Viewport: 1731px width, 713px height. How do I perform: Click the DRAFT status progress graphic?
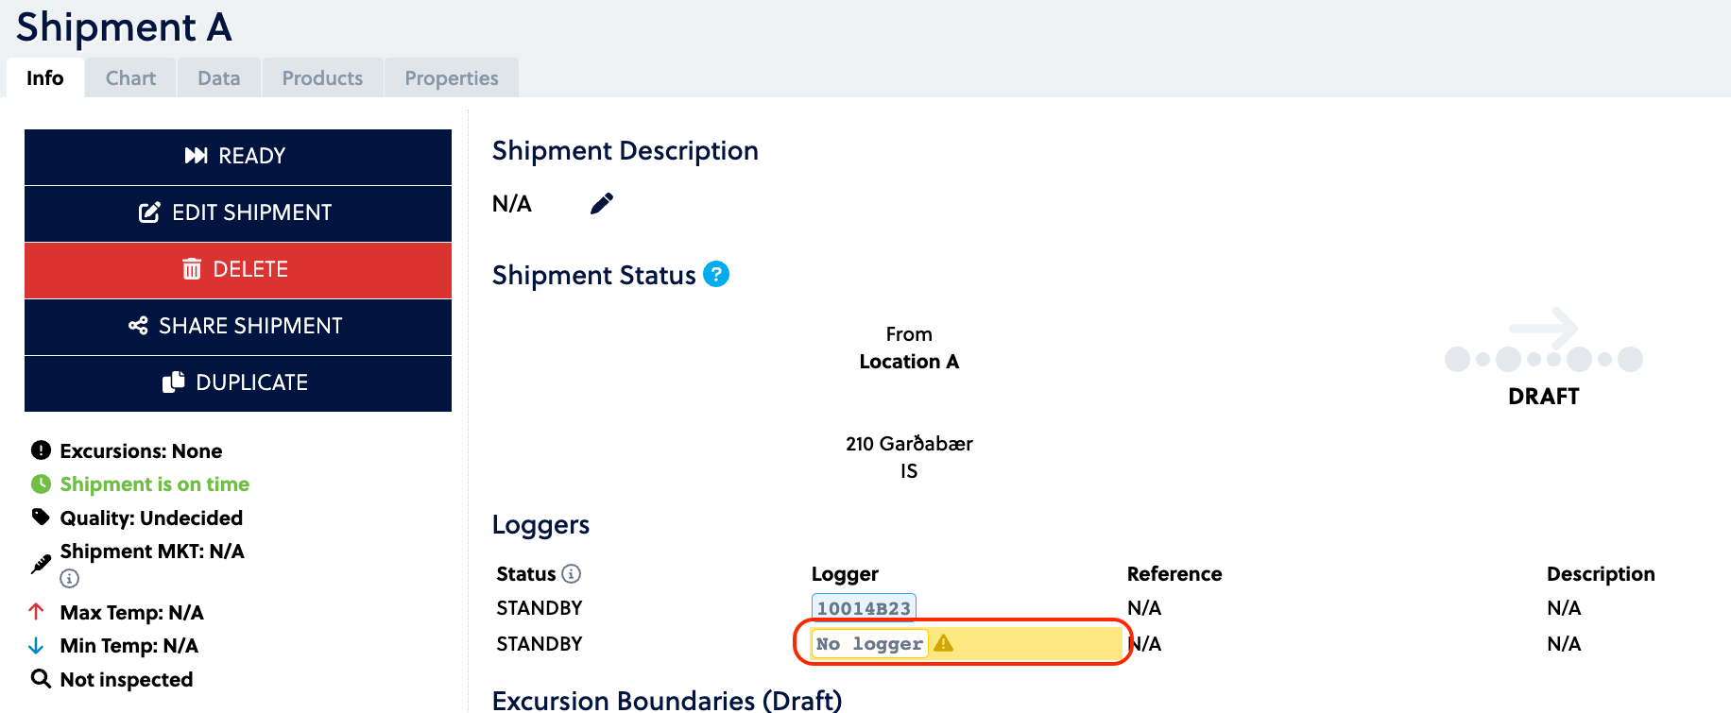pyautogui.click(x=1544, y=341)
